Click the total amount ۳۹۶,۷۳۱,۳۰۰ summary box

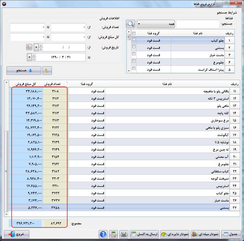click(25, 223)
